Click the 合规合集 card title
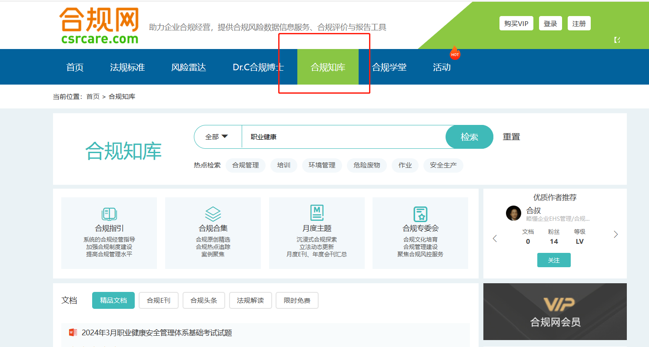Screen dimensions: 649x347 pos(213,228)
